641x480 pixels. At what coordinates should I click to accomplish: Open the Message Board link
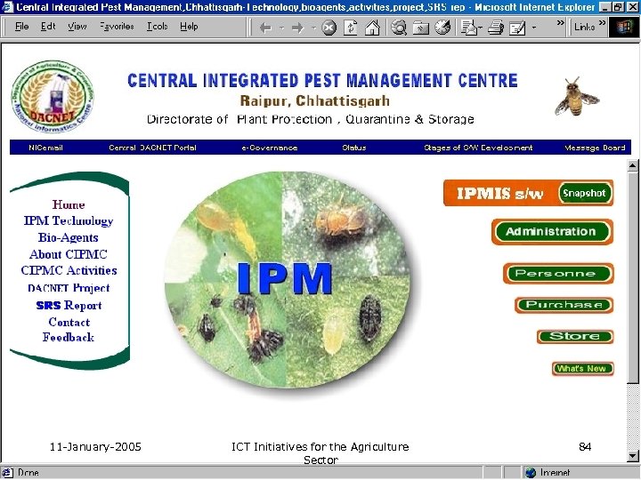point(595,148)
